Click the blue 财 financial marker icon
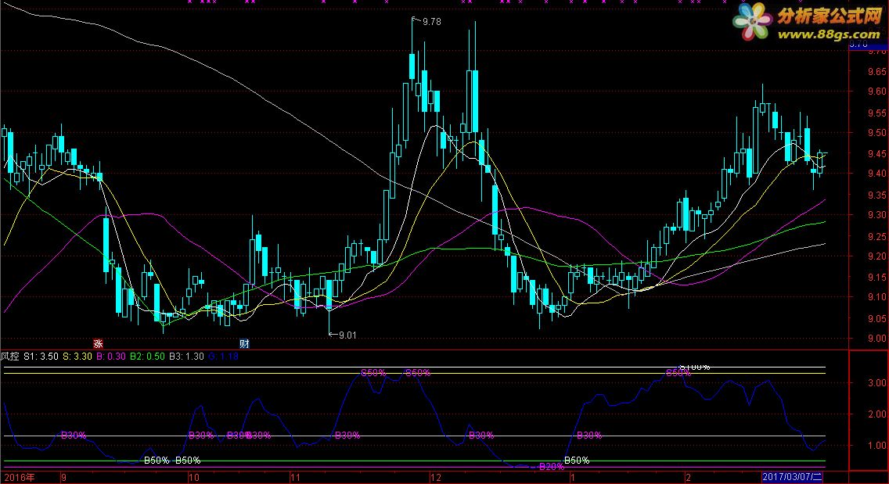 coord(244,343)
